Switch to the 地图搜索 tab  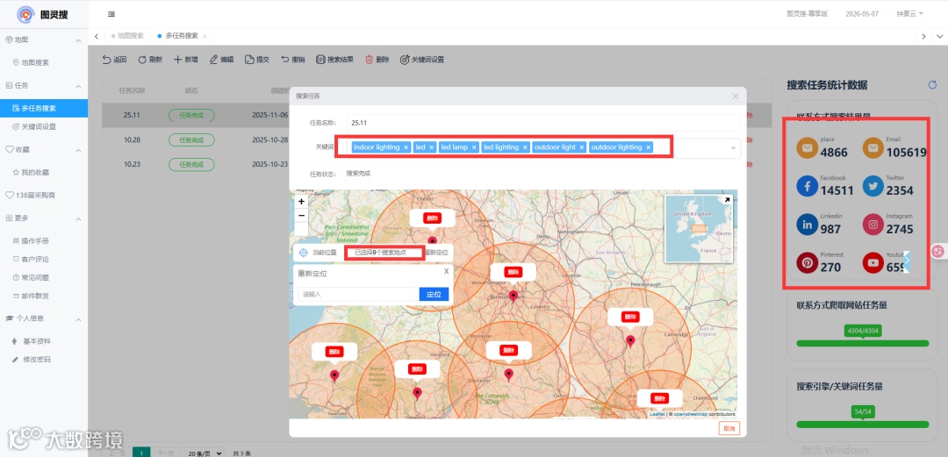tap(127, 36)
